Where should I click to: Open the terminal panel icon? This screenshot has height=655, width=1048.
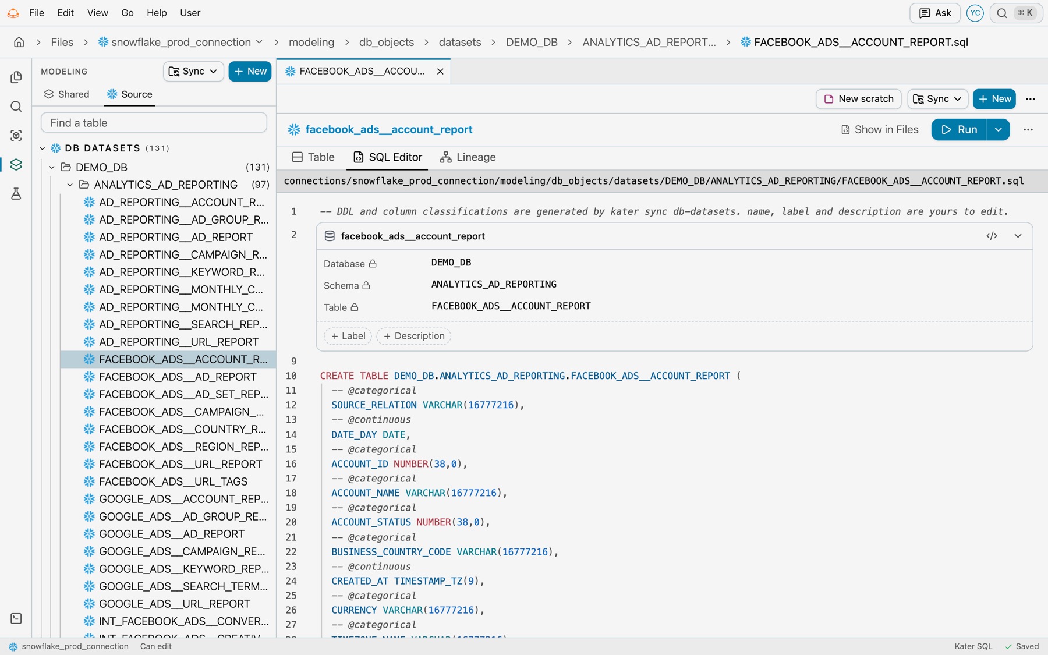click(16, 618)
